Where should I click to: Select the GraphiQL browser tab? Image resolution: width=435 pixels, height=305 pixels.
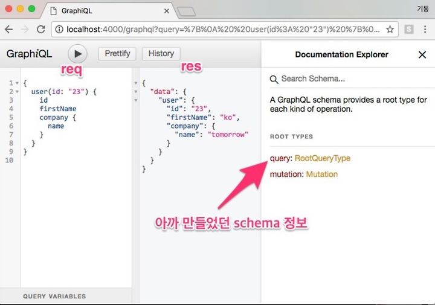coord(108,11)
